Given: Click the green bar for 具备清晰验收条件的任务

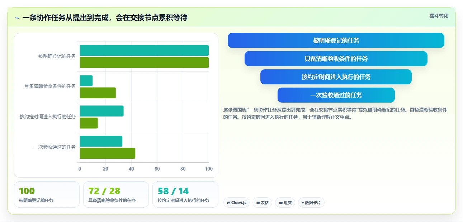Looking at the screenshot, I should coord(98,93).
